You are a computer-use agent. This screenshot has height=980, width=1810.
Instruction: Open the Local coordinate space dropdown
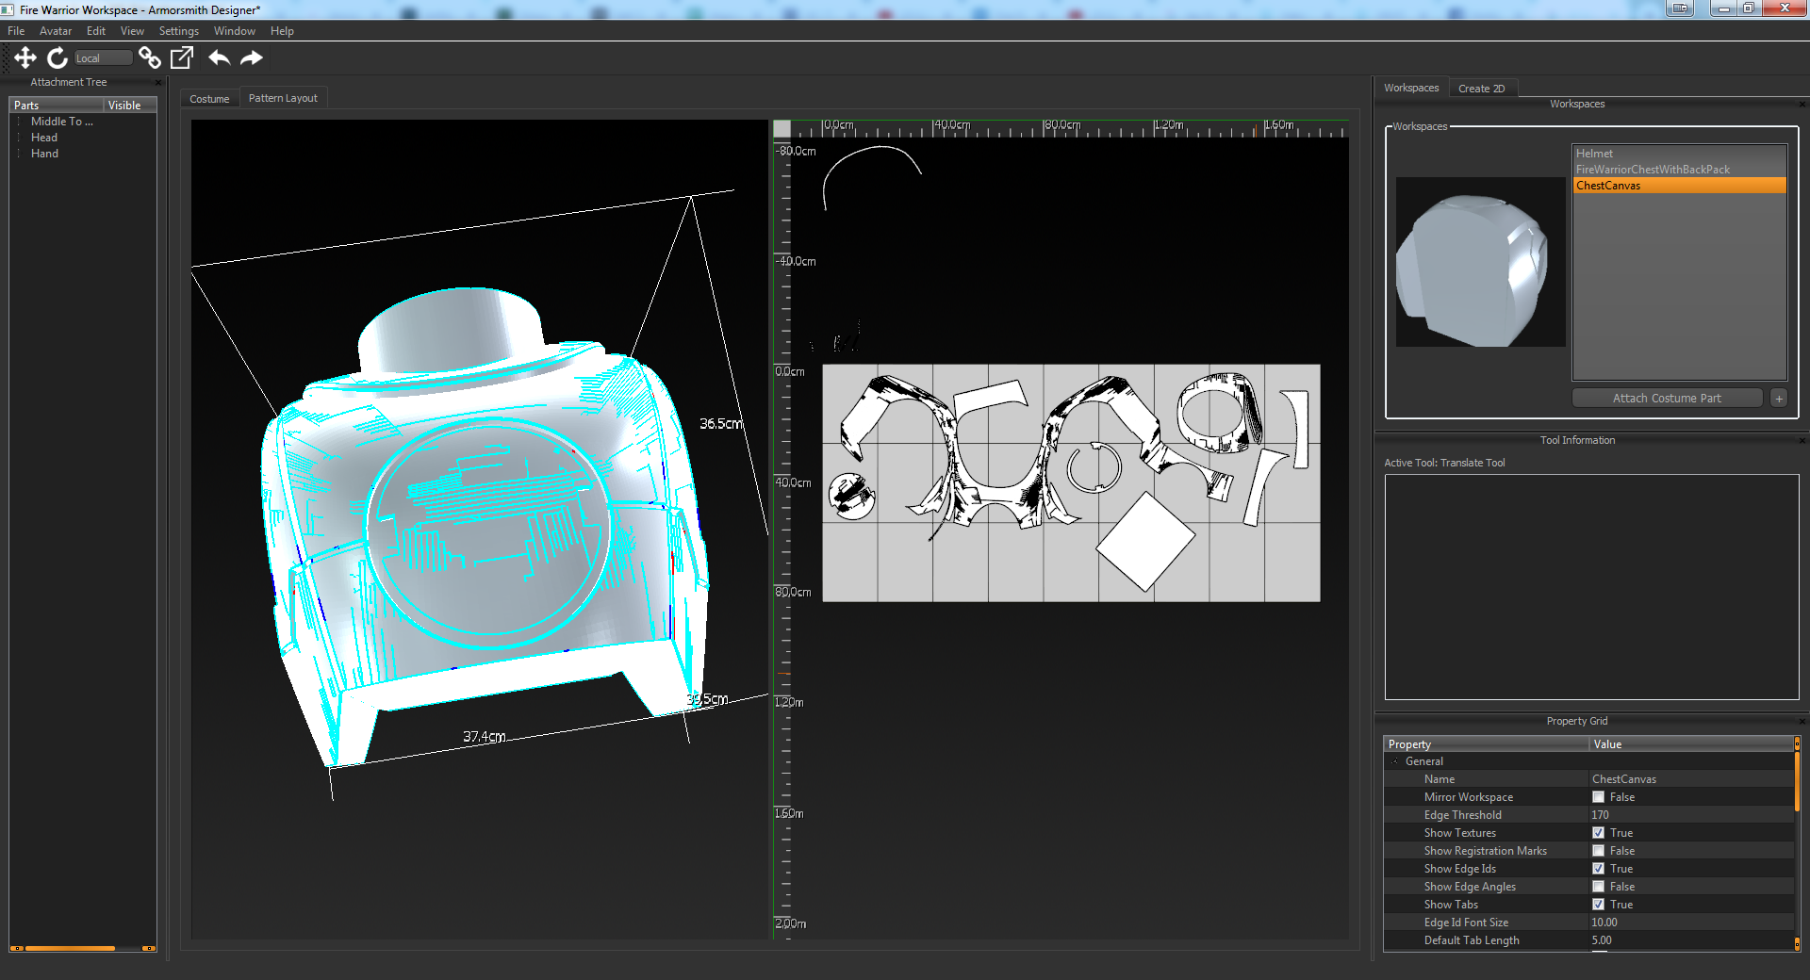point(103,58)
